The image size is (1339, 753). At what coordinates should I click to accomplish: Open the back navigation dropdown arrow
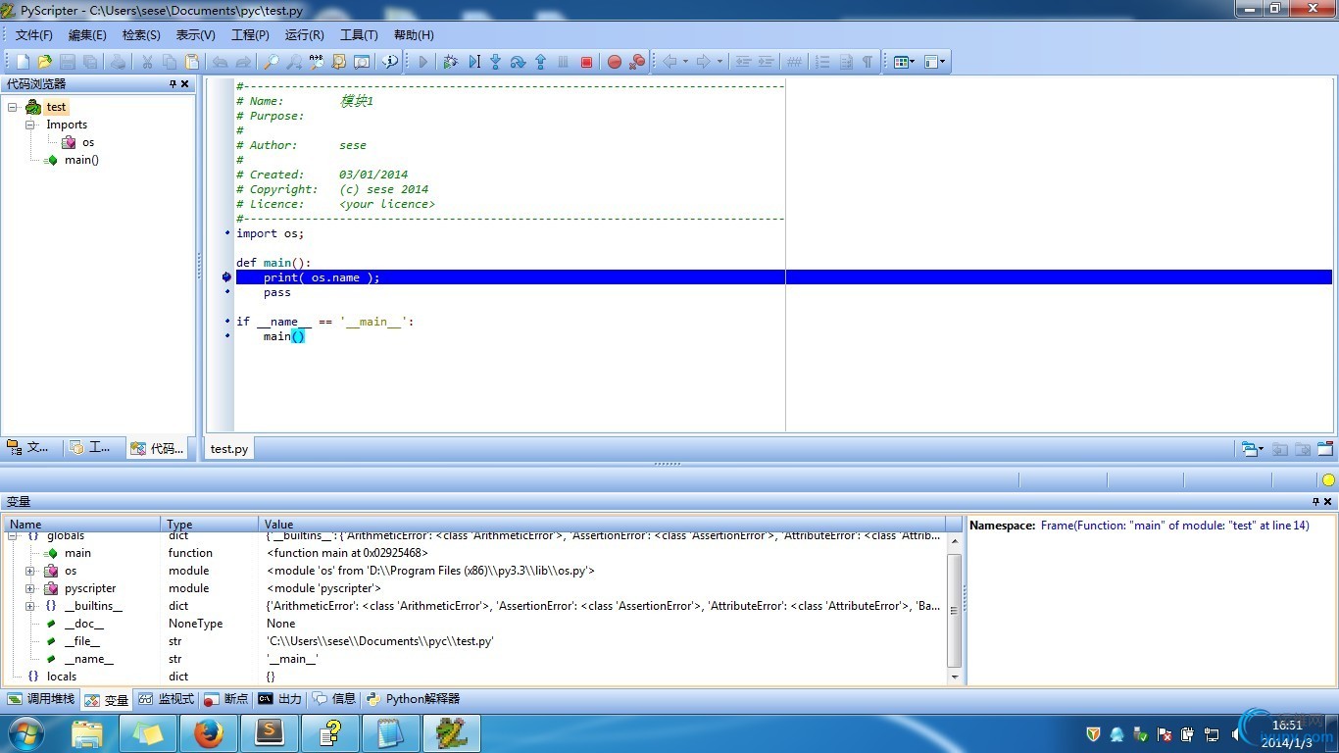685,62
